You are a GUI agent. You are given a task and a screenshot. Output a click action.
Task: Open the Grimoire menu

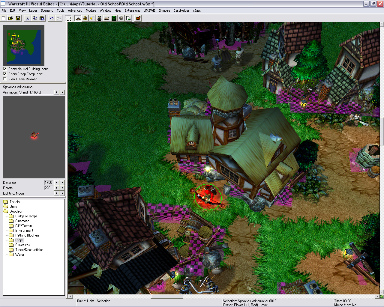pos(164,10)
